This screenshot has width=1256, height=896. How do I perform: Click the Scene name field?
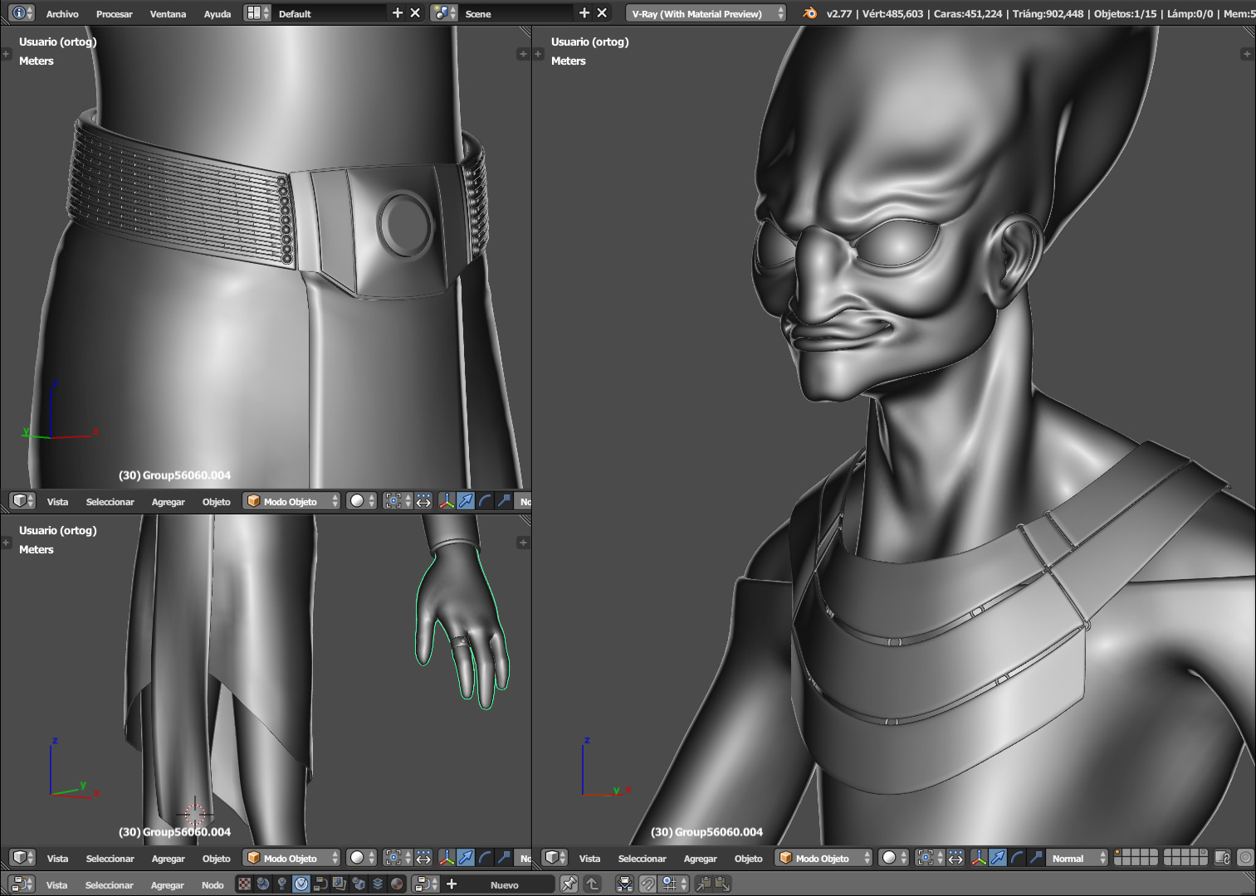[x=517, y=13]
